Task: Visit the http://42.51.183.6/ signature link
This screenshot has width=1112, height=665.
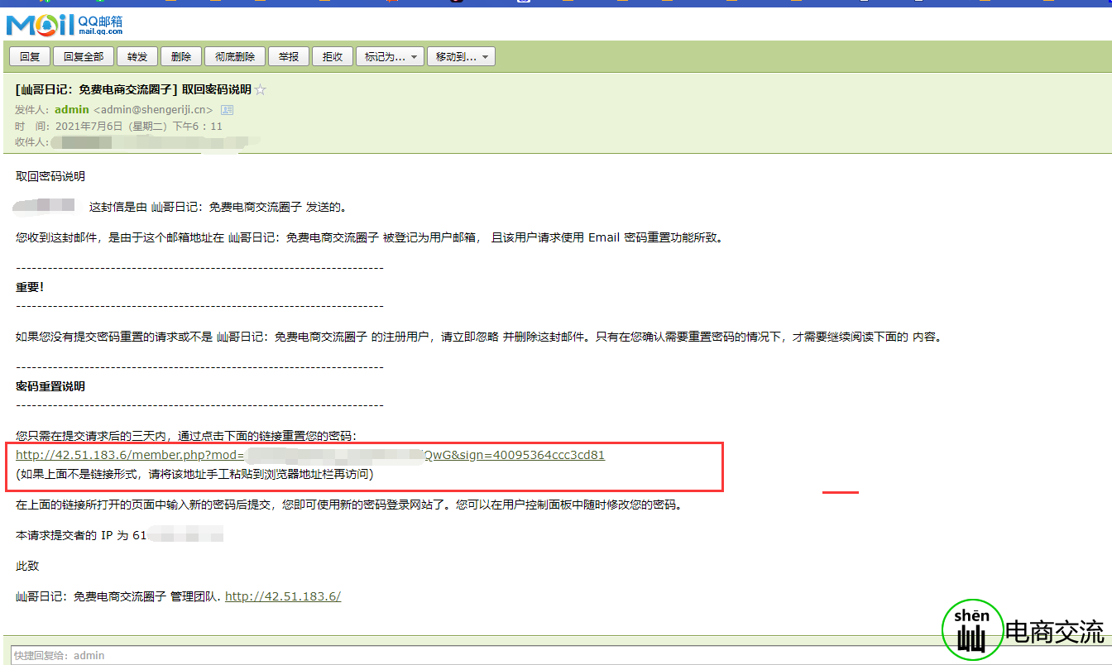Action: coord(283,596)
